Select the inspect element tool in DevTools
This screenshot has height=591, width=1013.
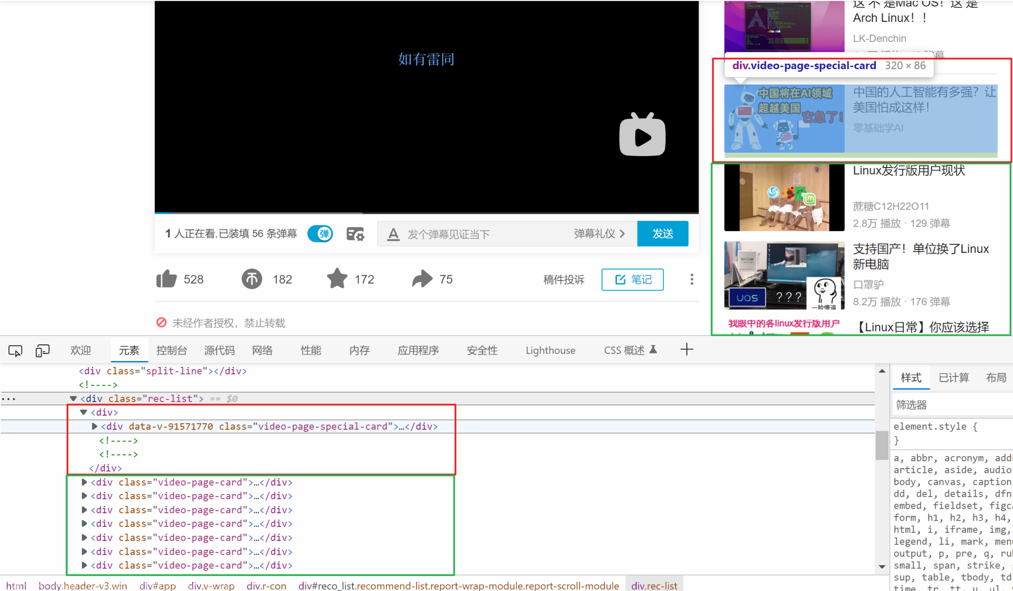(15, 350)
